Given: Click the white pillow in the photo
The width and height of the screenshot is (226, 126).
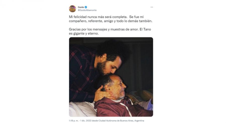Looking at the screenshot, I should click(82, 109).
